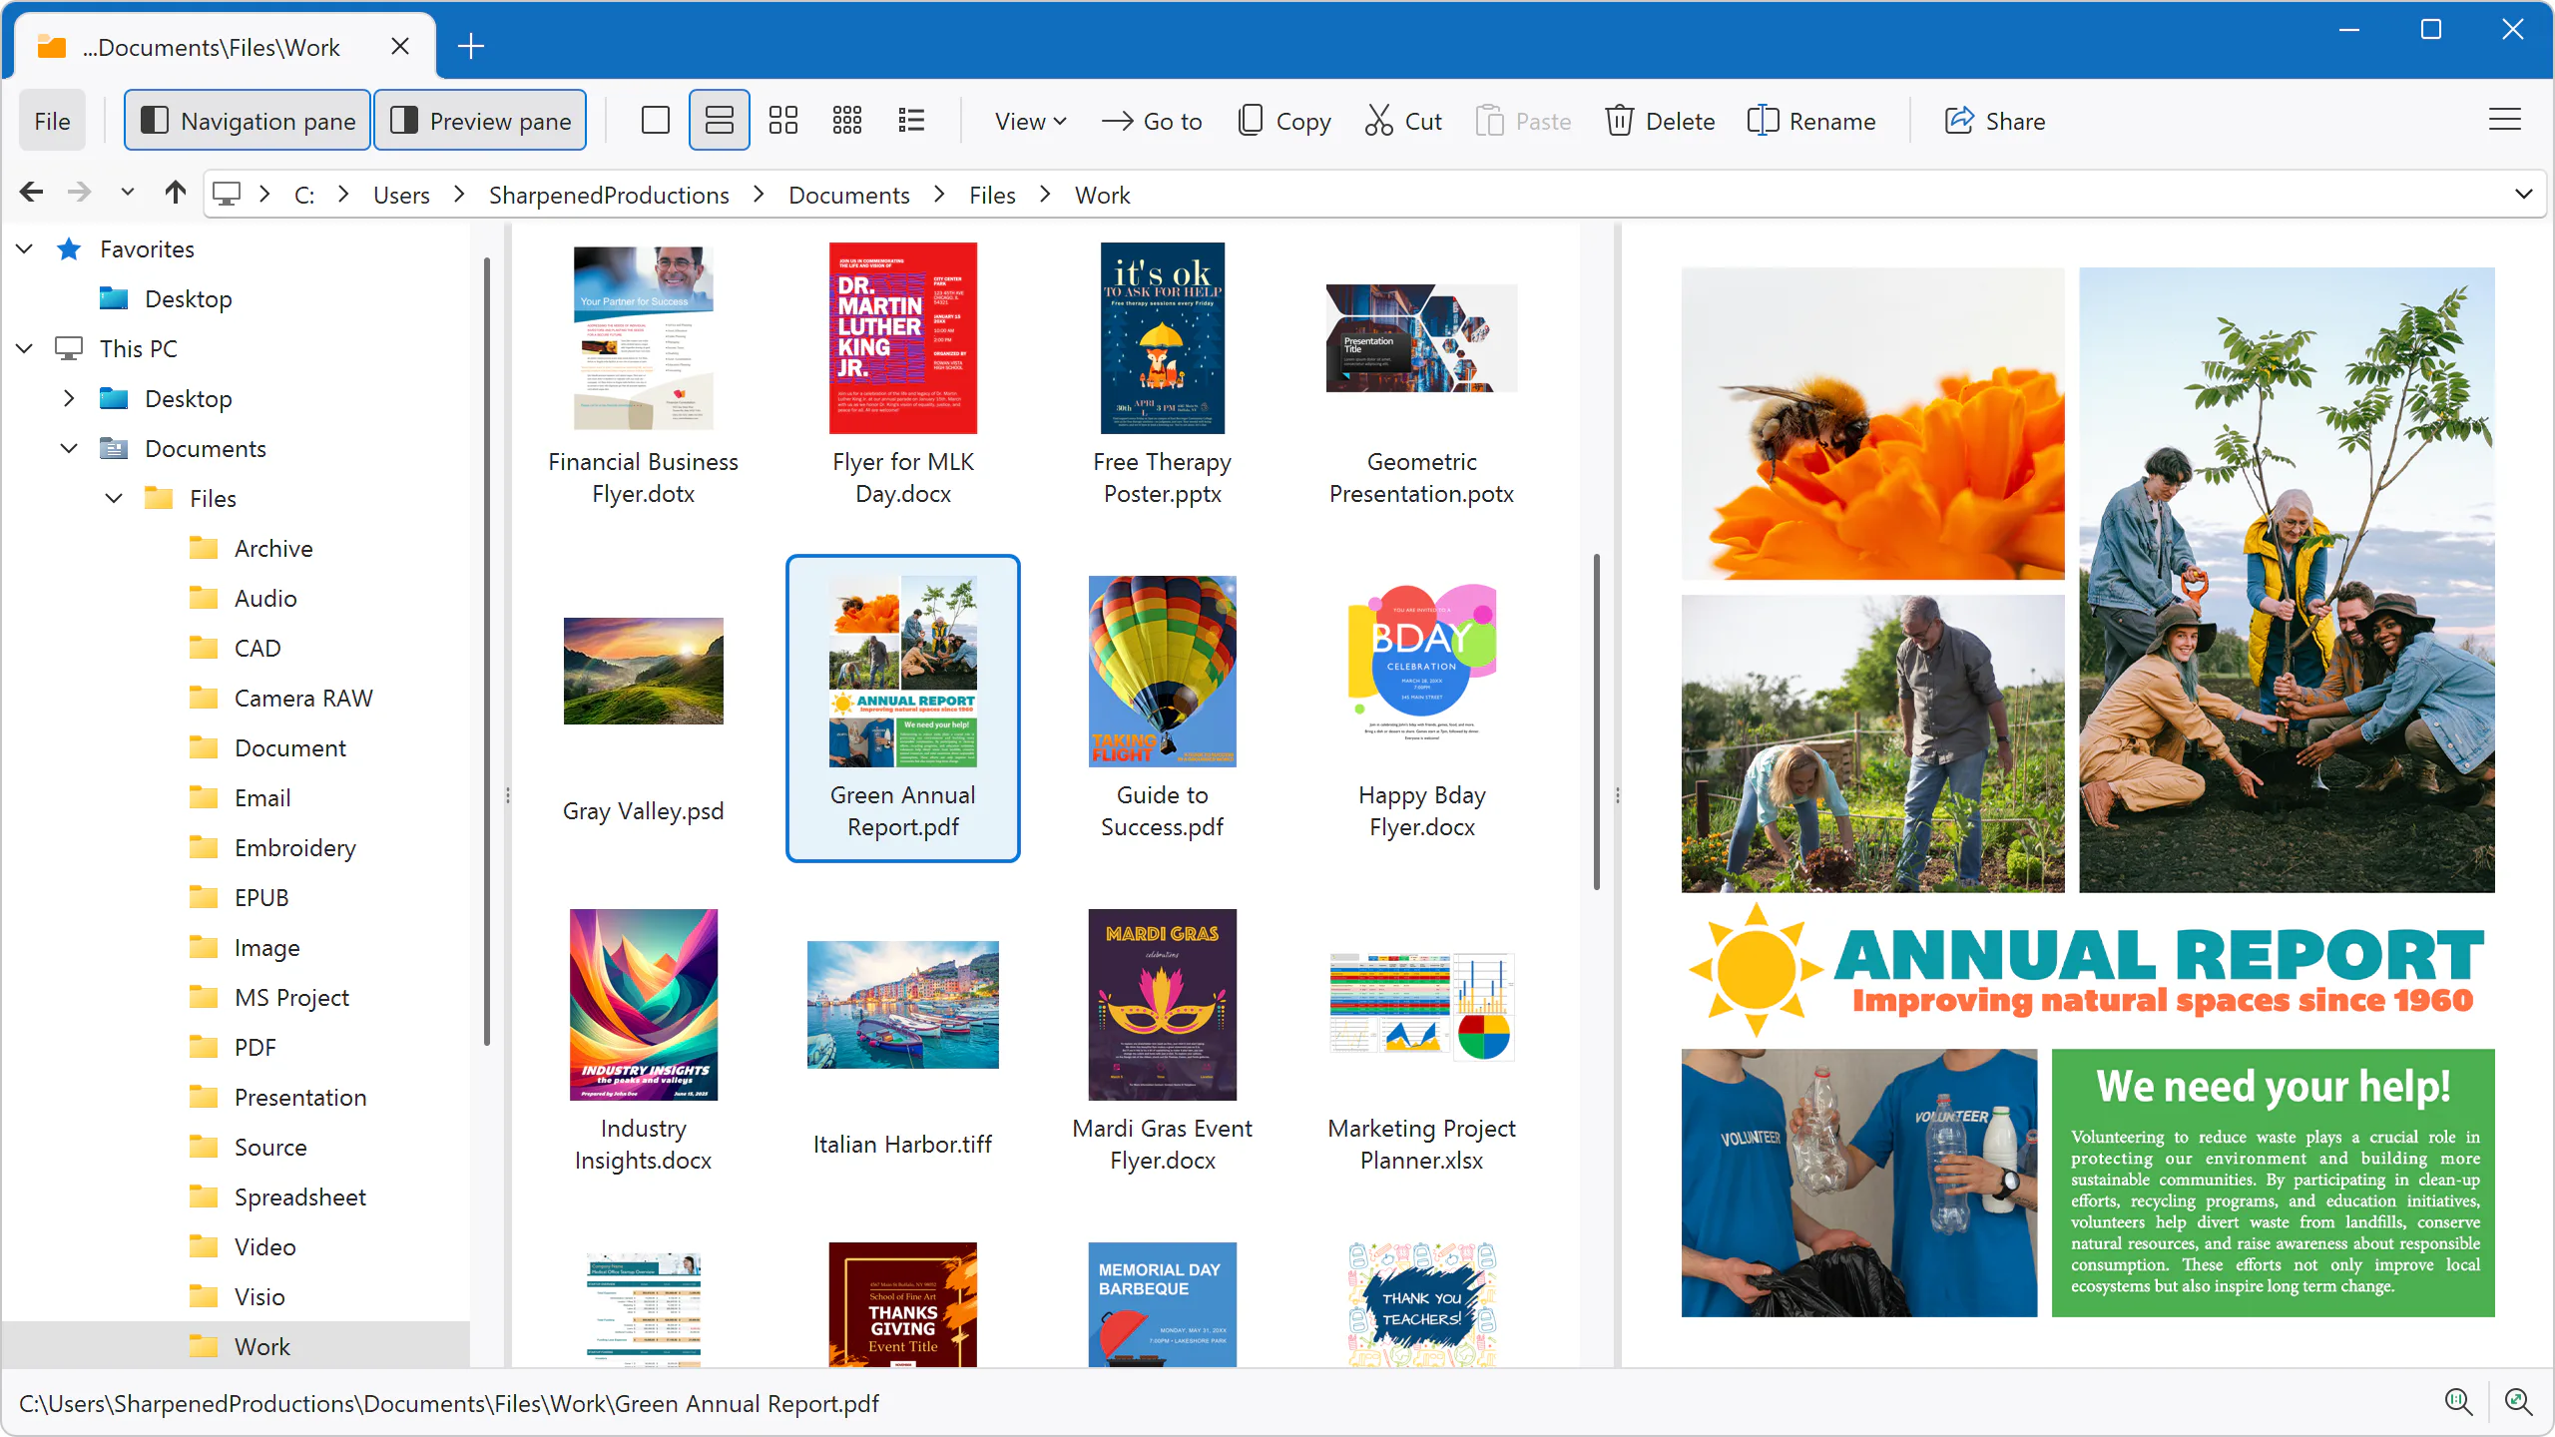This screenshot has height=1437, width=2555.
Task: Switch to small grid view icon
Action: click(847, 121)
